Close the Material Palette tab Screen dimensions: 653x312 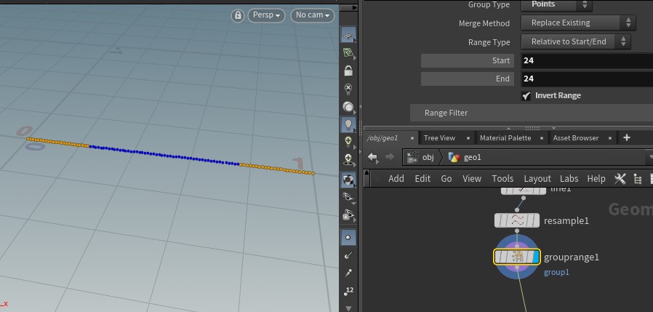tap(542, 138)
